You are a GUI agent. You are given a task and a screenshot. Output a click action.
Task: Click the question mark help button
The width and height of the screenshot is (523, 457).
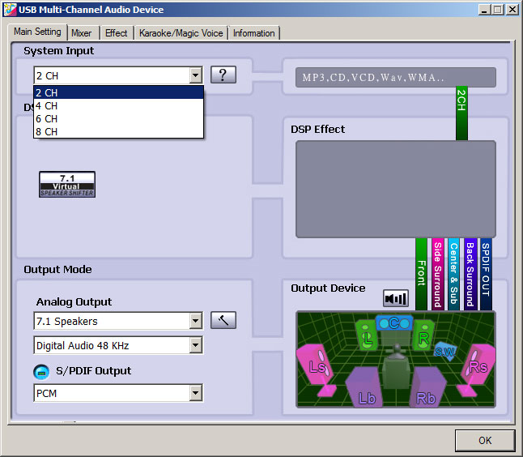[x=223, y=75]
